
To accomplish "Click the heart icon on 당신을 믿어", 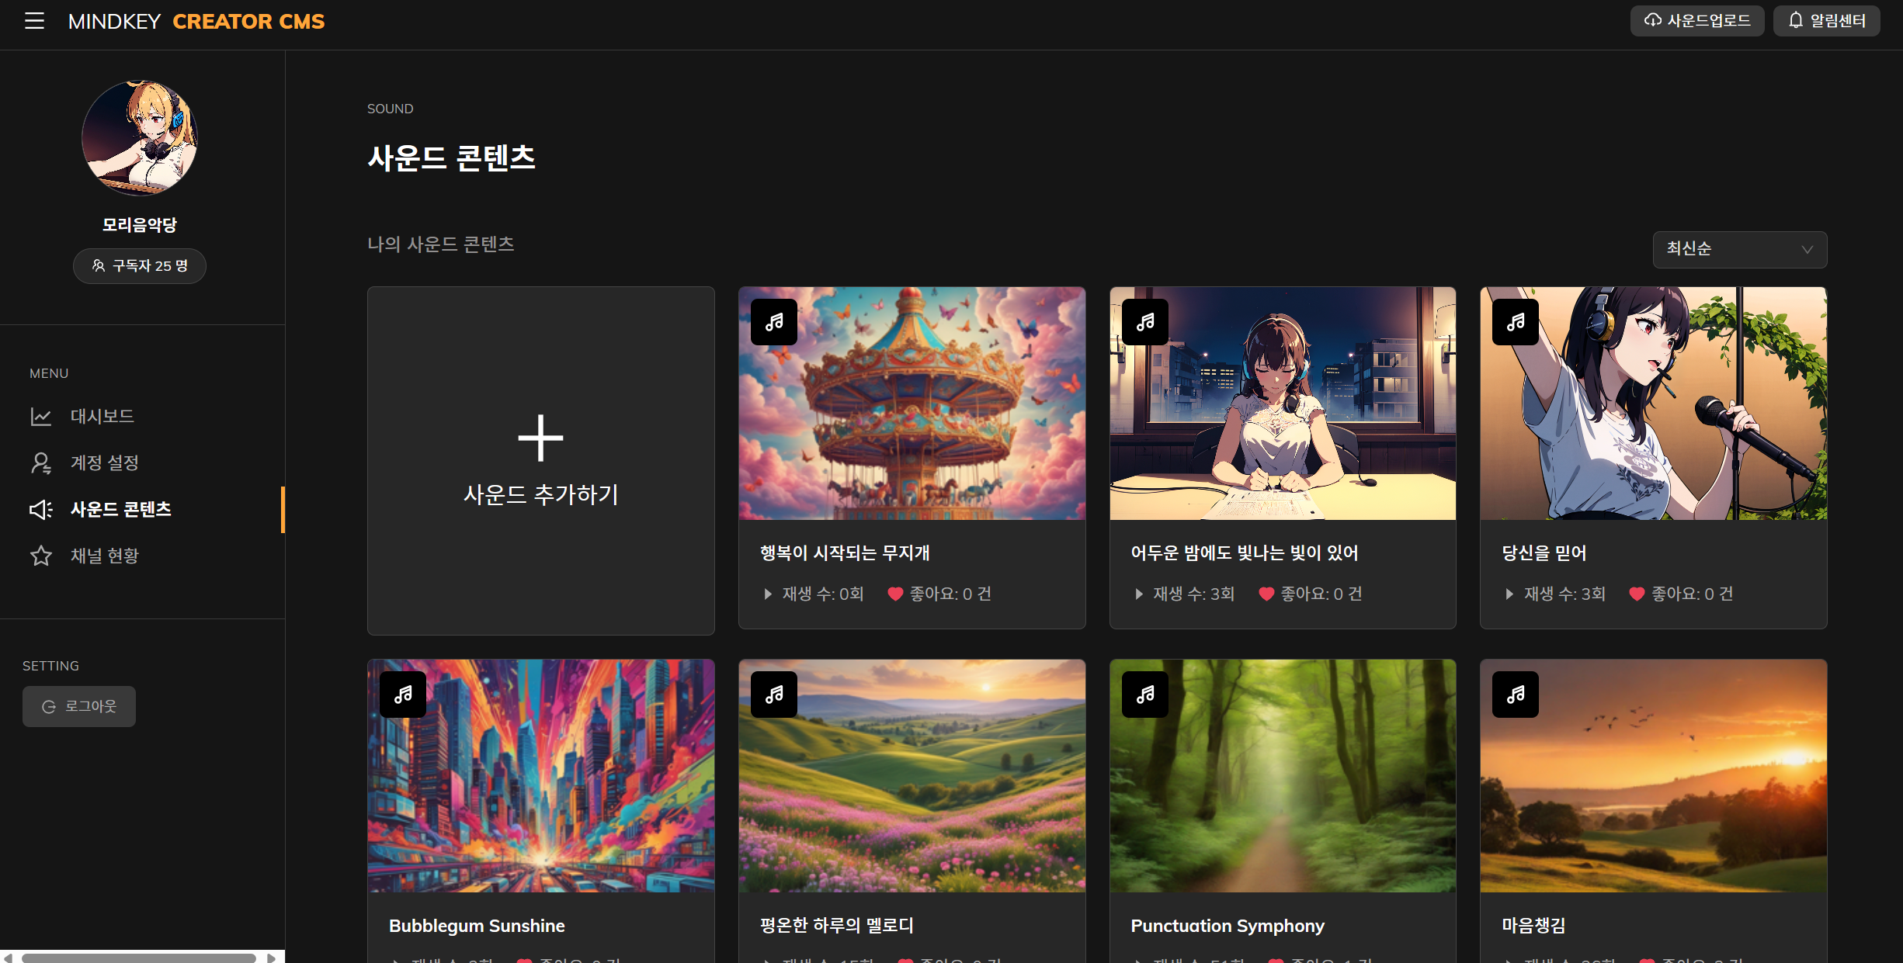I will point(1637,594).
